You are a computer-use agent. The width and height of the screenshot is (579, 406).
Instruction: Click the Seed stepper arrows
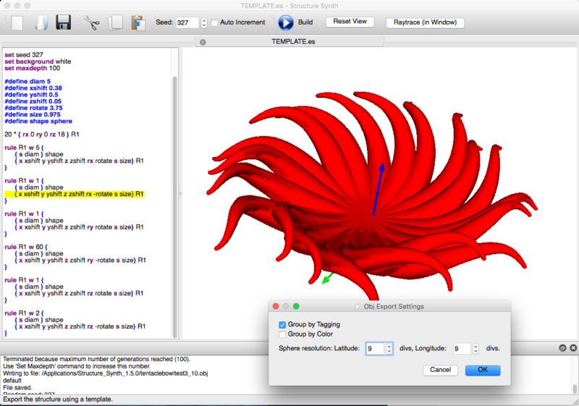(204, 22)
